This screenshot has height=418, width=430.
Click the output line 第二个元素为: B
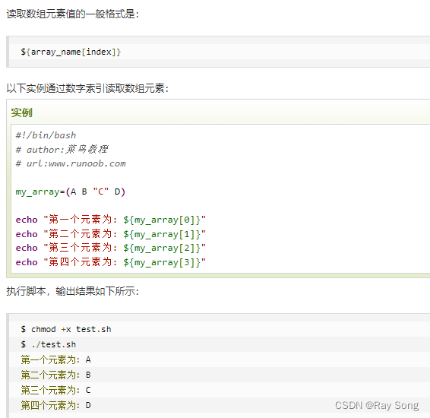55,375
